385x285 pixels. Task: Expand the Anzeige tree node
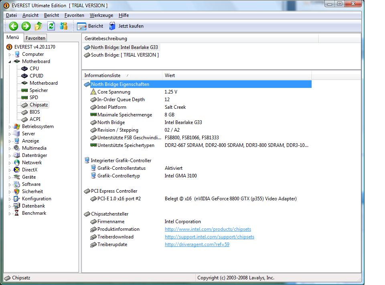coord(10,141)
